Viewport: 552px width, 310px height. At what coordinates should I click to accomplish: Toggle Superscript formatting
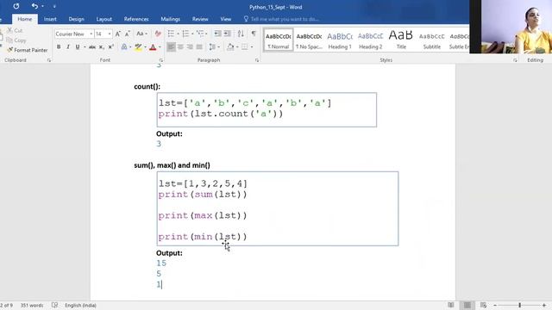coord(111,46)
